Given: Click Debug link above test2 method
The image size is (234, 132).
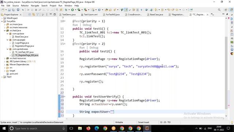Looking at the screenshot, I should click(94, 48).
